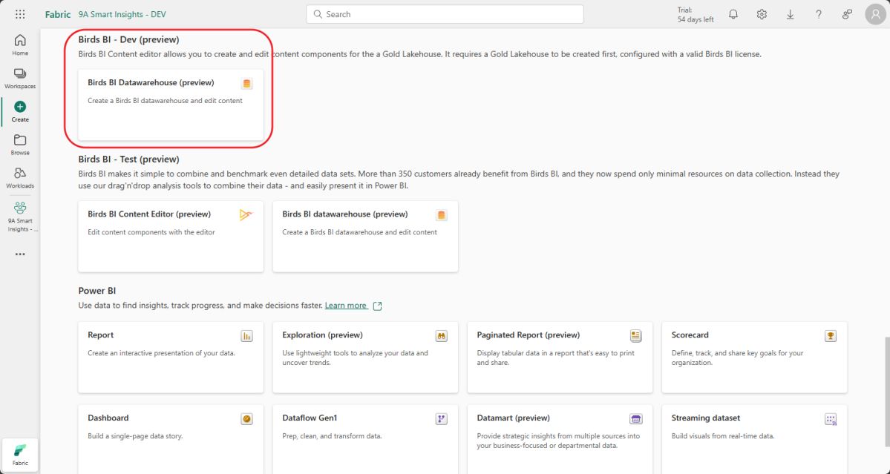Go to Home in the sidebar
Viewport: 890px width, 474px height.
tap(20, 45)
